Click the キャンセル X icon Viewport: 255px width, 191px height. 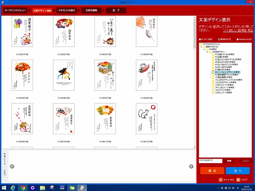221,179
